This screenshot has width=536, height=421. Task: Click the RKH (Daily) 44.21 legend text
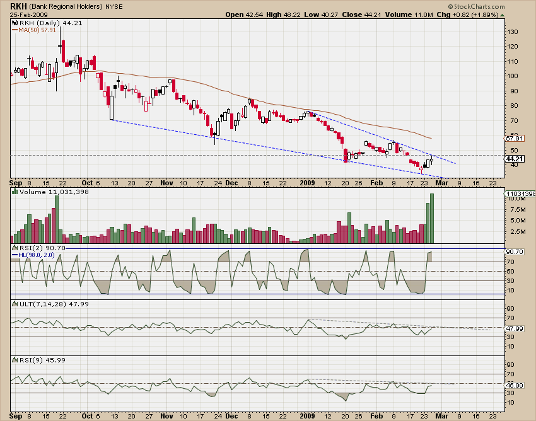[x=50, y=23]
